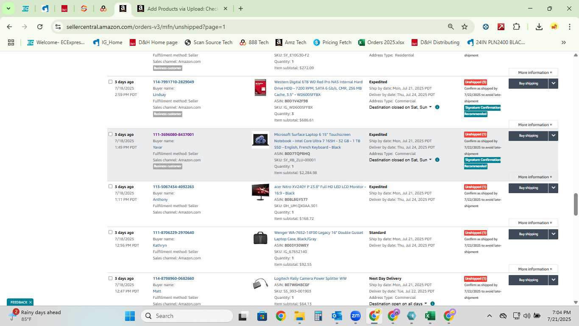Image resolution: width=579 pixels, height=326 pixels.
Task: Open the Wenger laptop case thumbnail
Action: (x=260, y=238)
